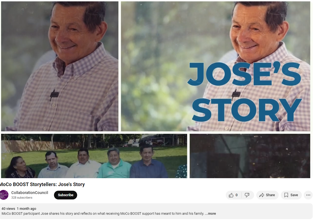Subscribe to the CollaborationCouncil channel
This screenshot has height=221, width=316.
pyautogui.click(x=65, y=195)
